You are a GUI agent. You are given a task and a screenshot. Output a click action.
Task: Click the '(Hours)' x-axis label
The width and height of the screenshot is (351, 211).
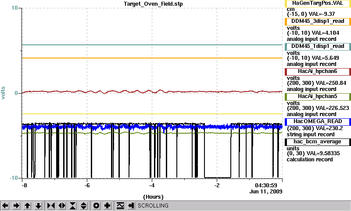153,197
